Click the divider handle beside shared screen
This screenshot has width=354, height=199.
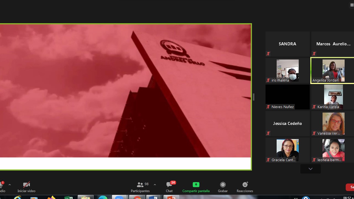coord(254,97)
